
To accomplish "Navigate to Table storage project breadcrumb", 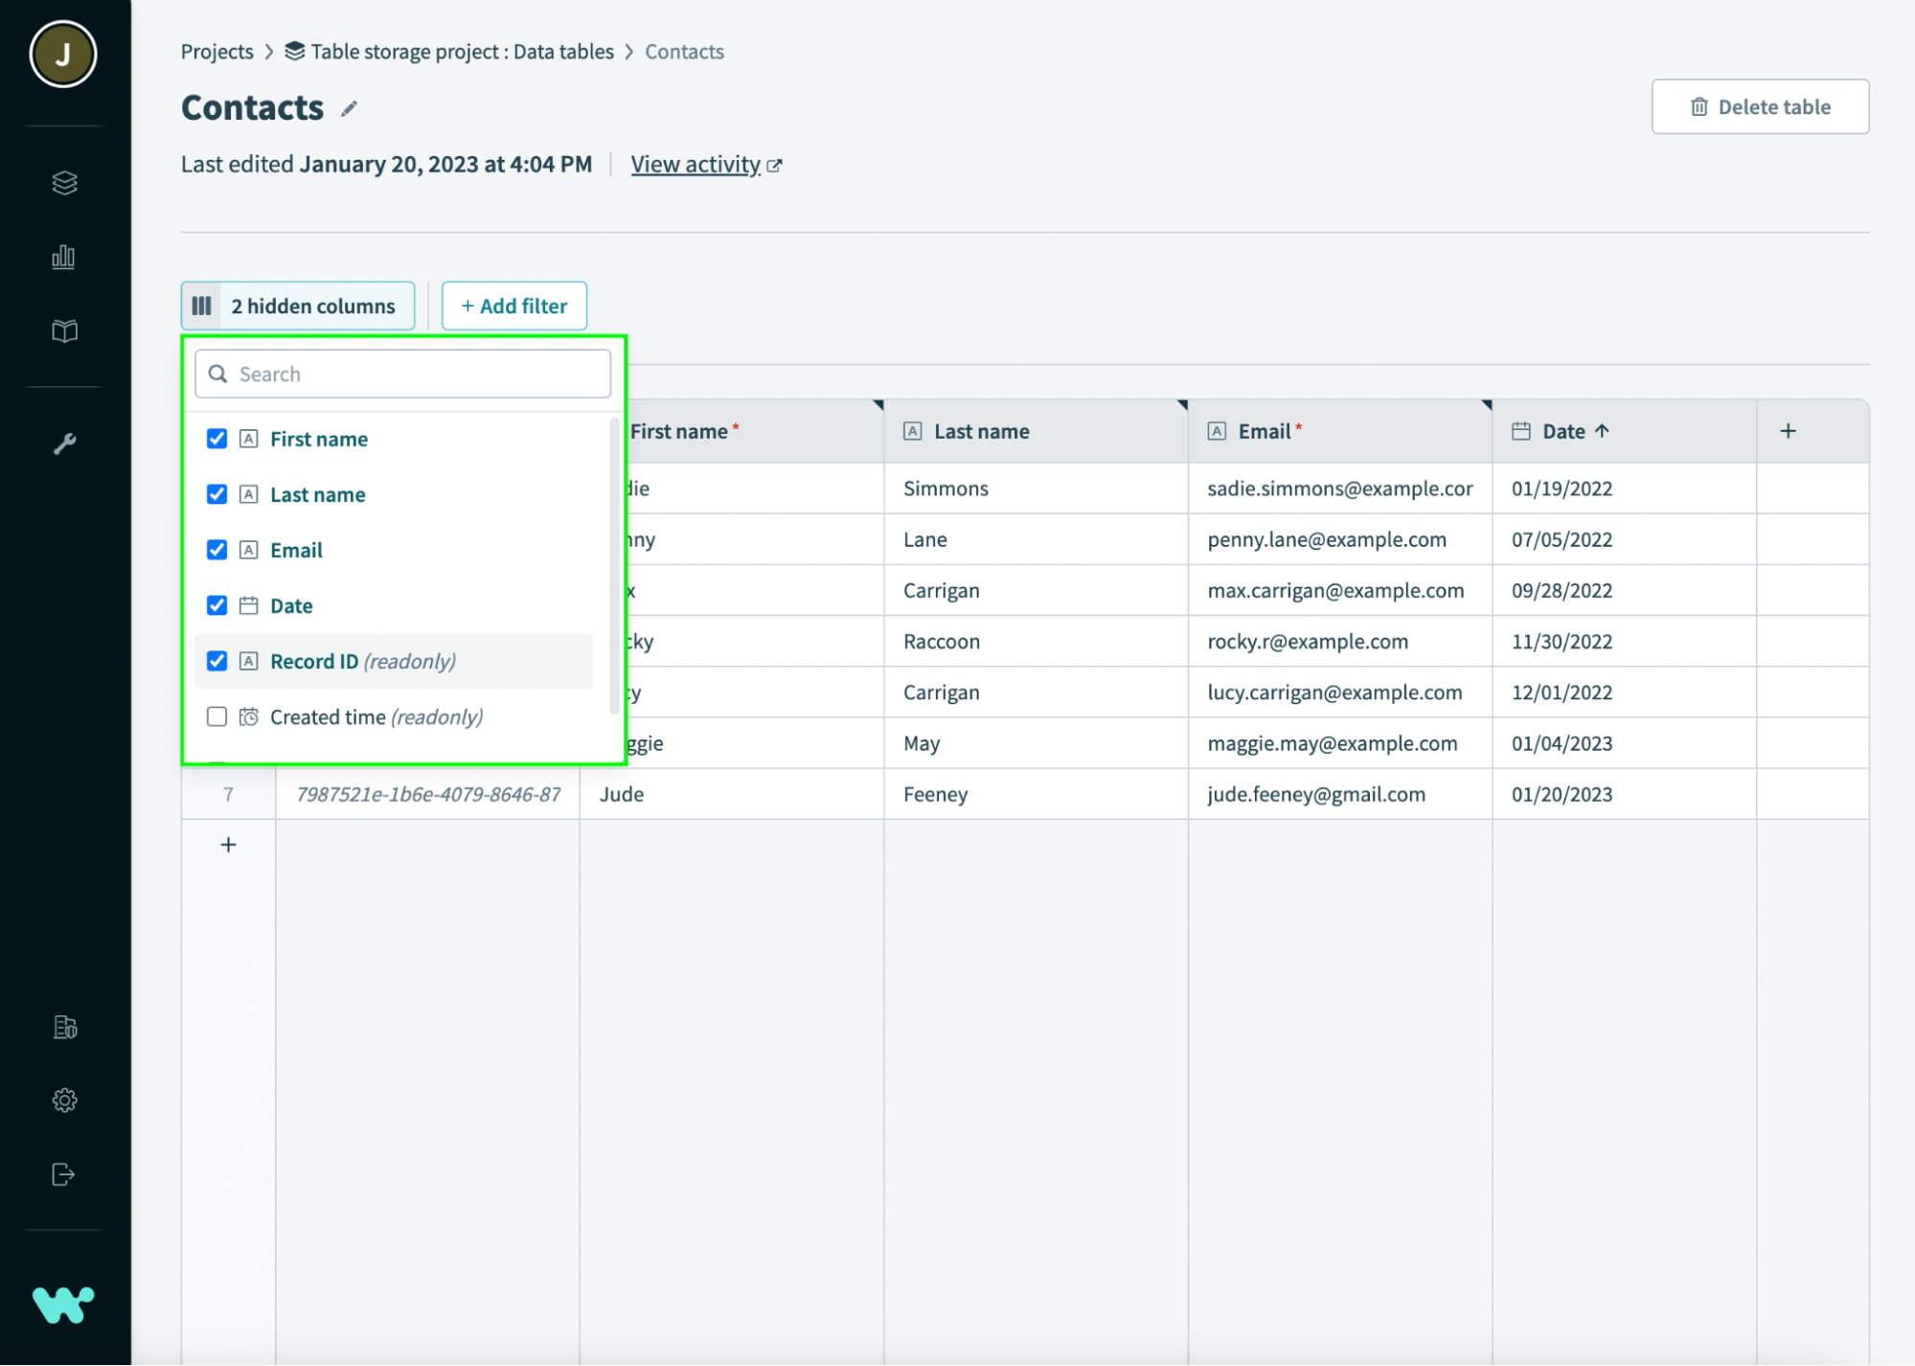I will (462, 52).
